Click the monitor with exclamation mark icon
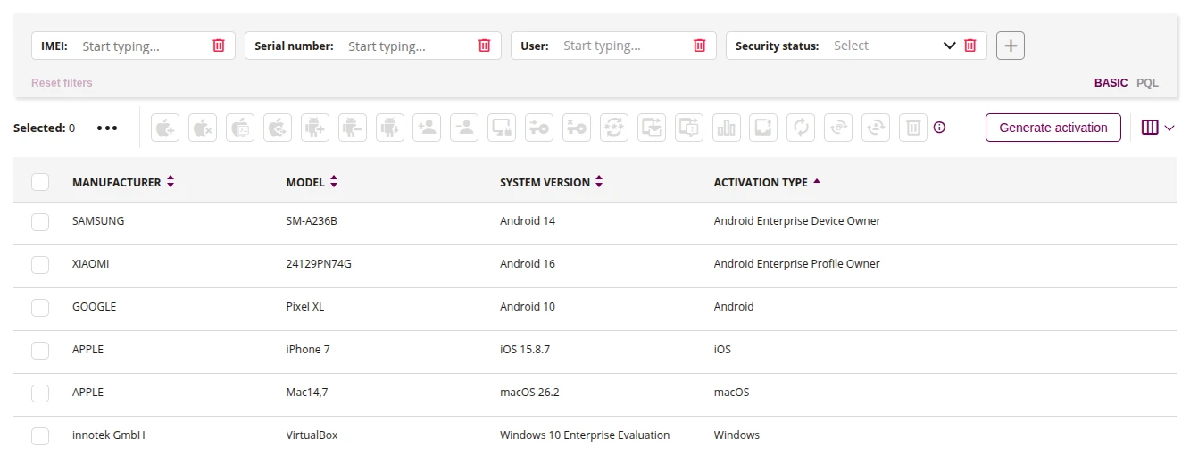This screenshot has height=472, width=1190. [x=689, y=128]
